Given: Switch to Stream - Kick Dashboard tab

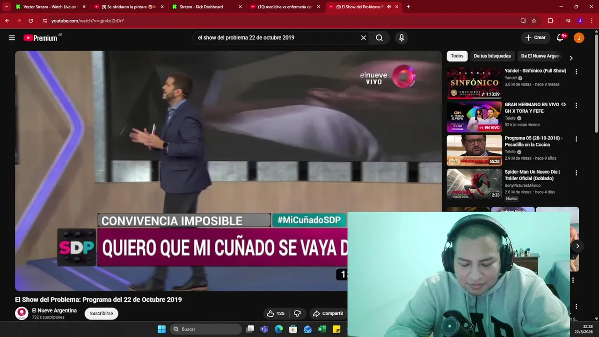Looking at the screenshot, I should pyautogui.click(x=206, y=7).
